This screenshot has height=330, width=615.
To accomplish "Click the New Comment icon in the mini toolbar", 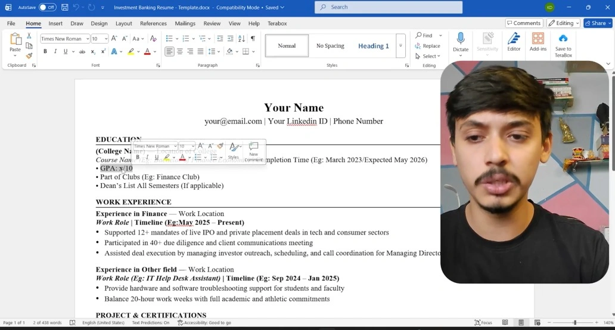I will click(253, 152).
